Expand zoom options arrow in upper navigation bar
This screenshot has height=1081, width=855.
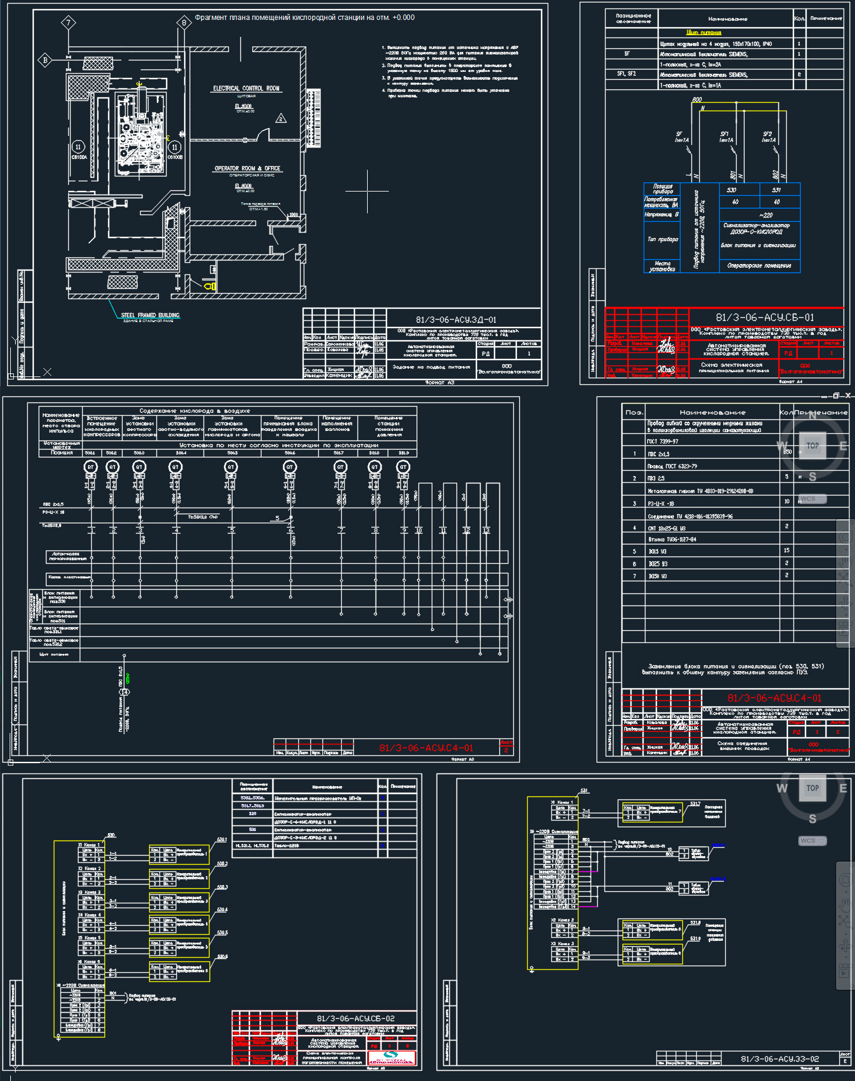click(x=846, y=592)
